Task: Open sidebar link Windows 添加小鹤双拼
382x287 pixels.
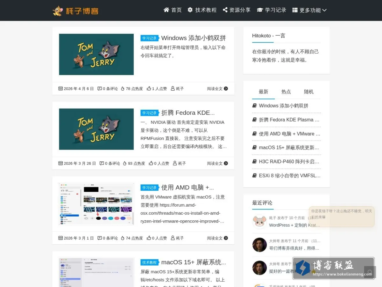Action: tap(284, 106)
